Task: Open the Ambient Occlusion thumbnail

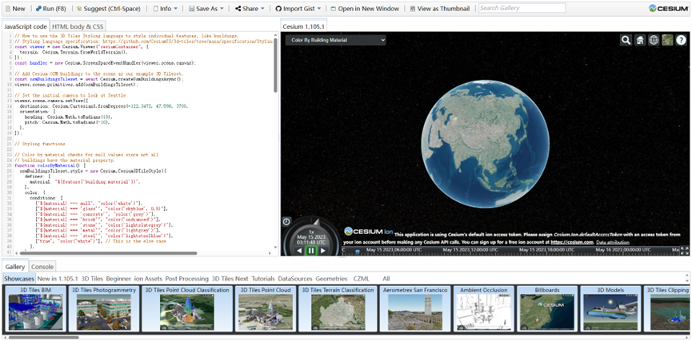Action: [x=483, y=308]
